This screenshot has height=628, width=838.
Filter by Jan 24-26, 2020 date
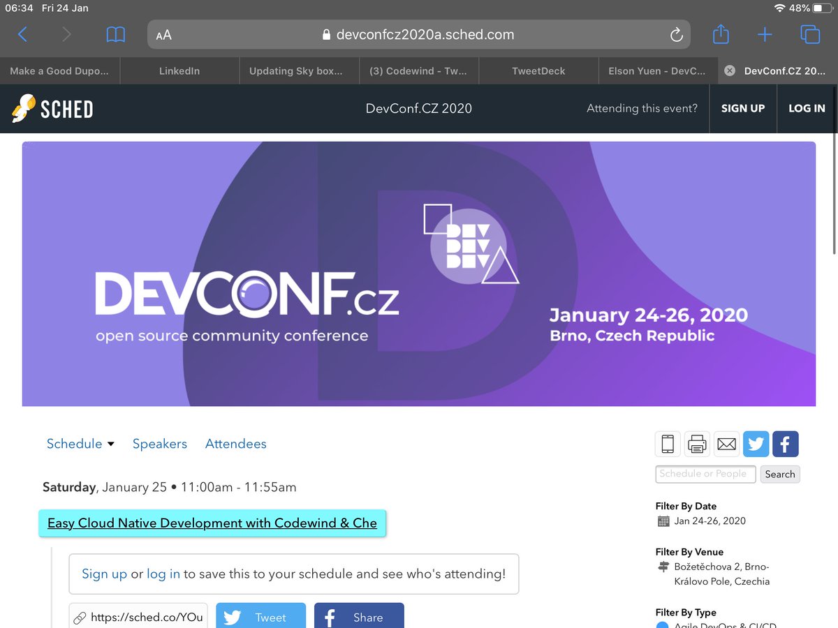click(710, 521)
